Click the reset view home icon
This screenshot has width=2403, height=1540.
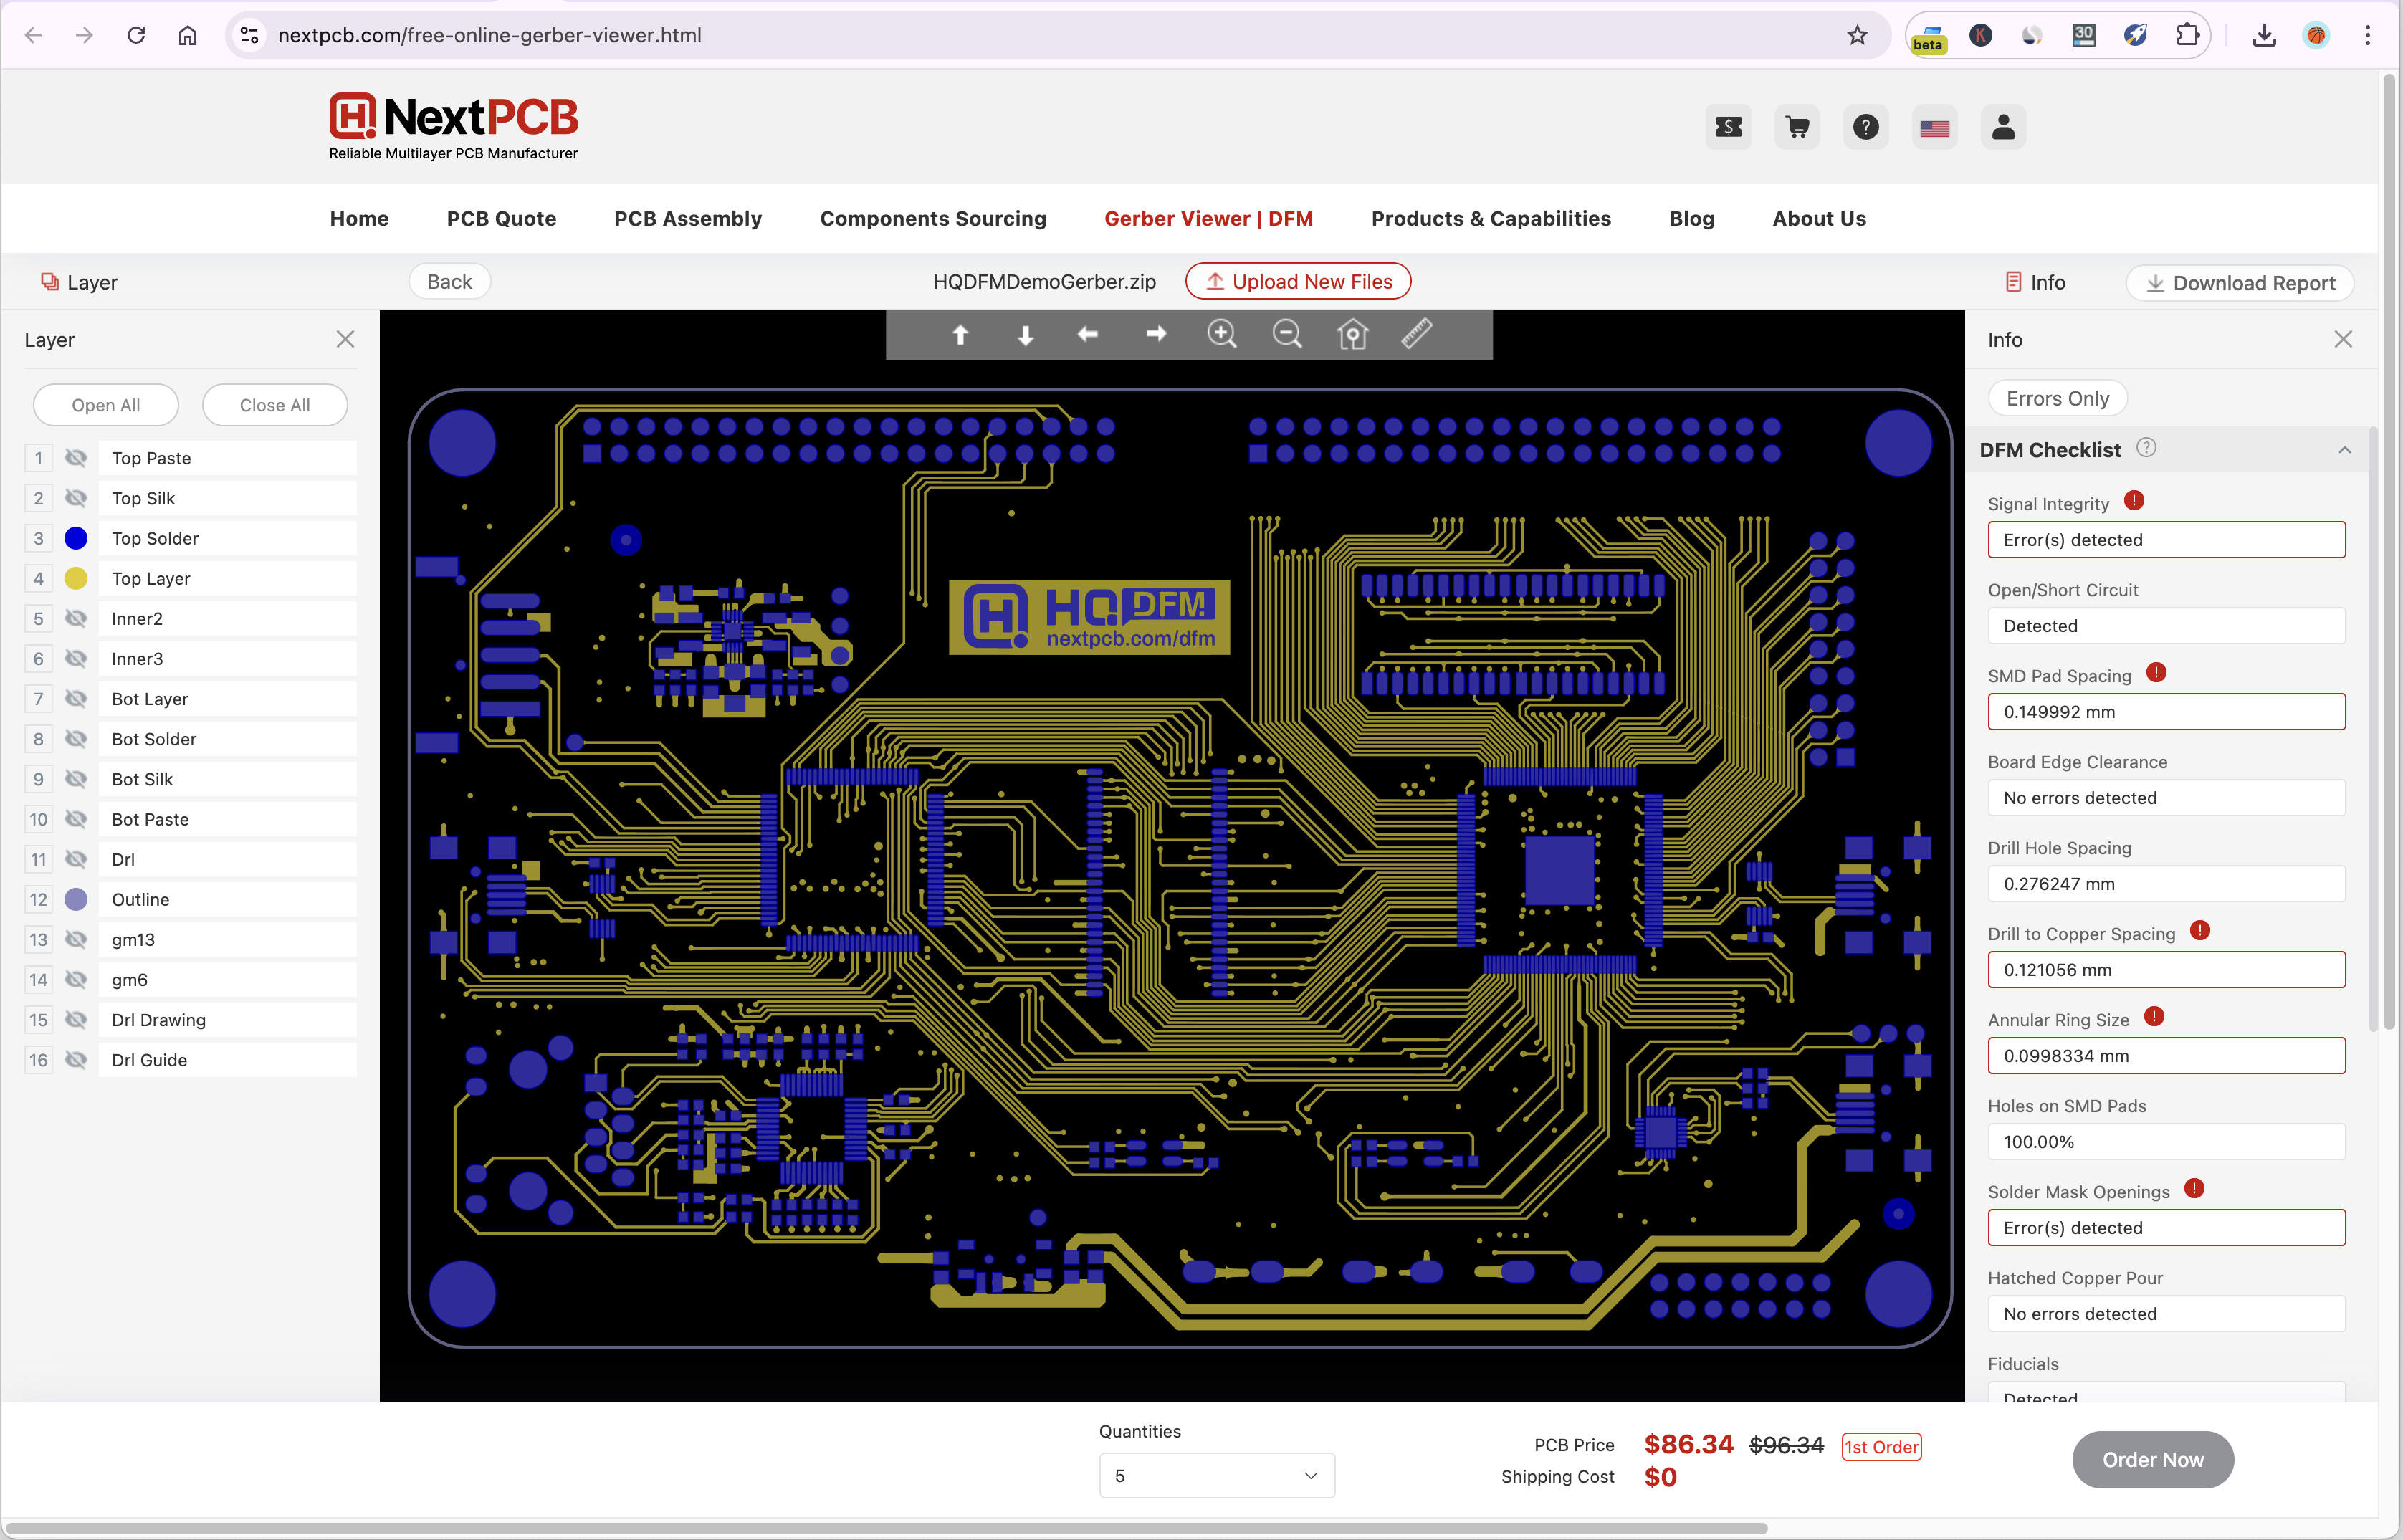pos(1352,334)
